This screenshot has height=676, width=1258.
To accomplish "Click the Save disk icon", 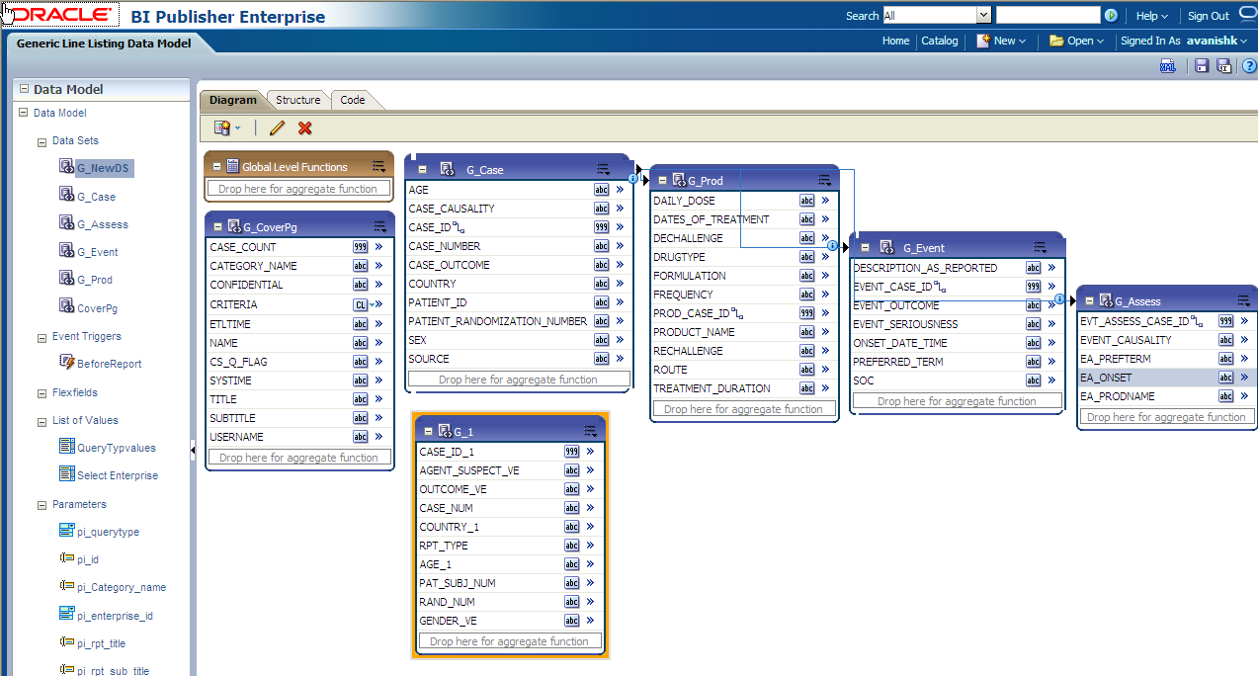I will click(1202, 66).
